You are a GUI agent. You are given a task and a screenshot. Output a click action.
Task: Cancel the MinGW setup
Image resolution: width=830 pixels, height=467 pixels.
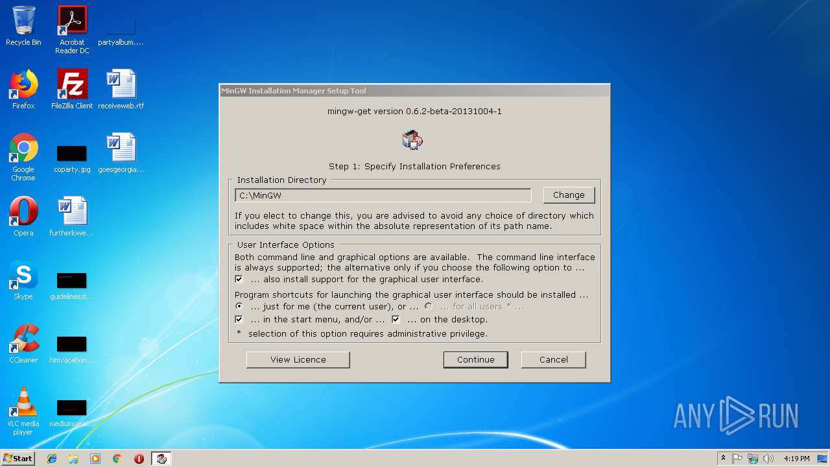[554, 360]
